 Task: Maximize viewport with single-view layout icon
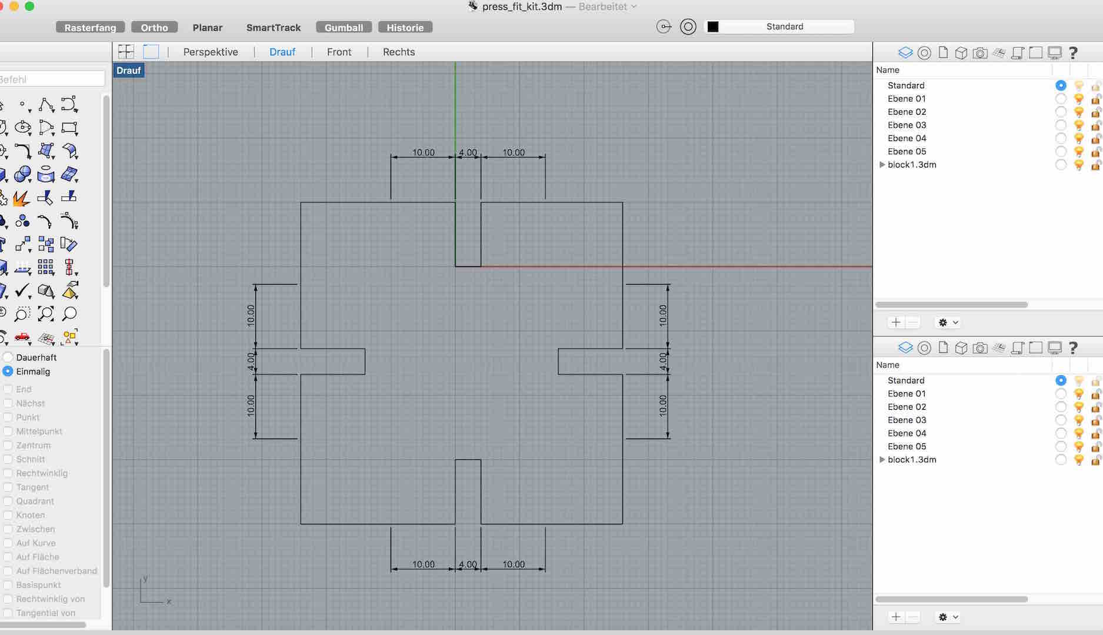[151, 52]
